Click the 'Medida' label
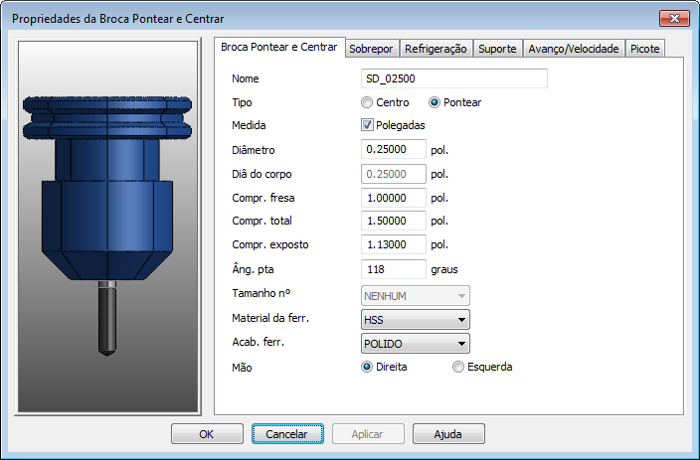Screen dimensions: 700x460 point(249,125)
